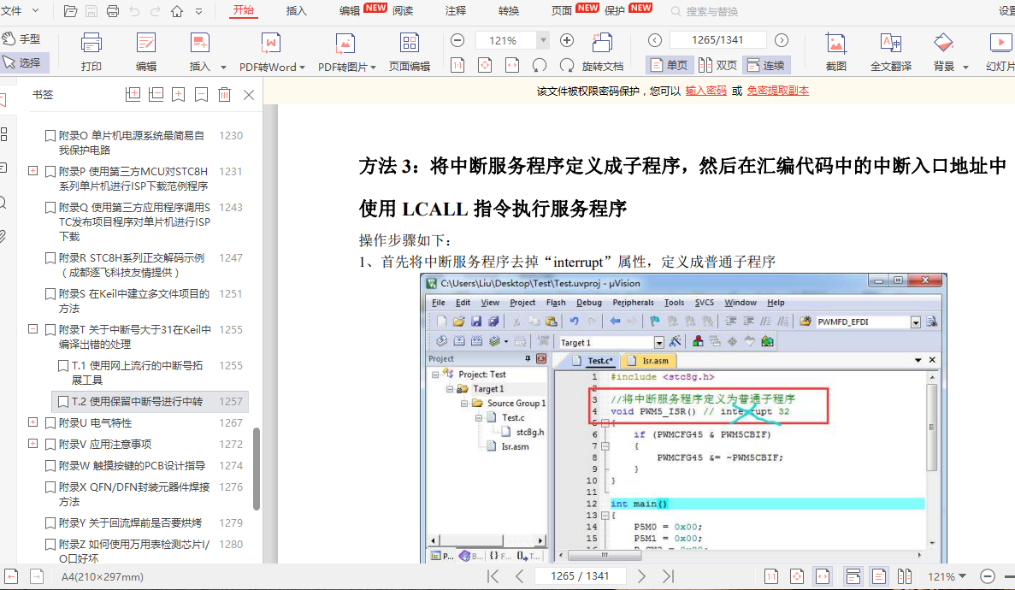
Task: Select single page (单页) view
Action: (670, 65)
